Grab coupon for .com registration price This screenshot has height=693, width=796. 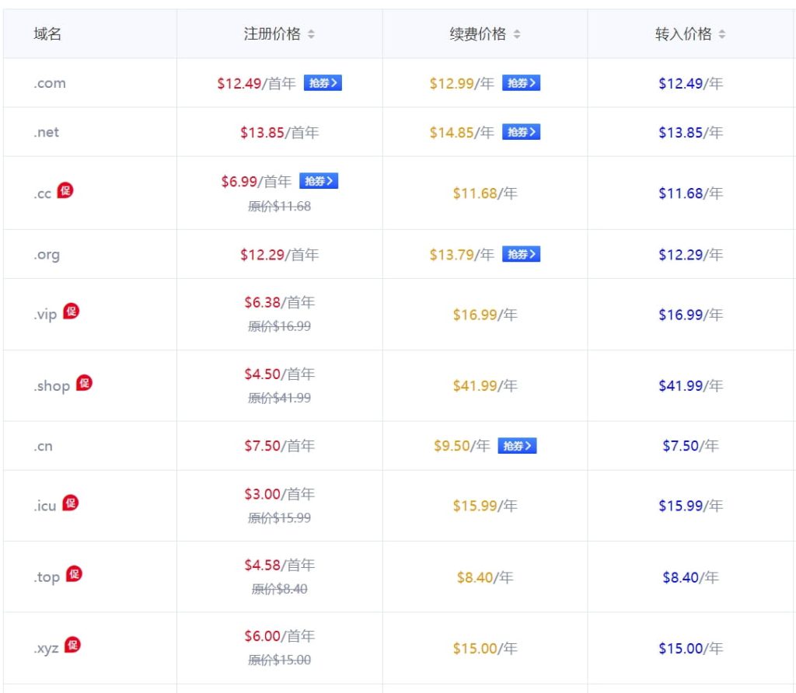(323, 83)
